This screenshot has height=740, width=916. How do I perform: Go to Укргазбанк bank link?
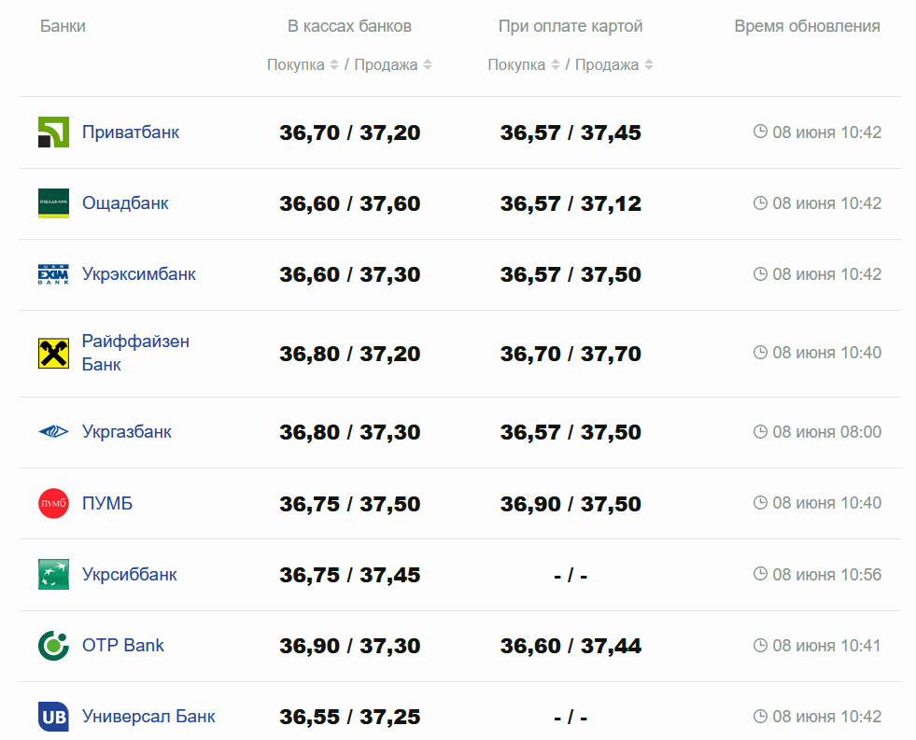127,432
